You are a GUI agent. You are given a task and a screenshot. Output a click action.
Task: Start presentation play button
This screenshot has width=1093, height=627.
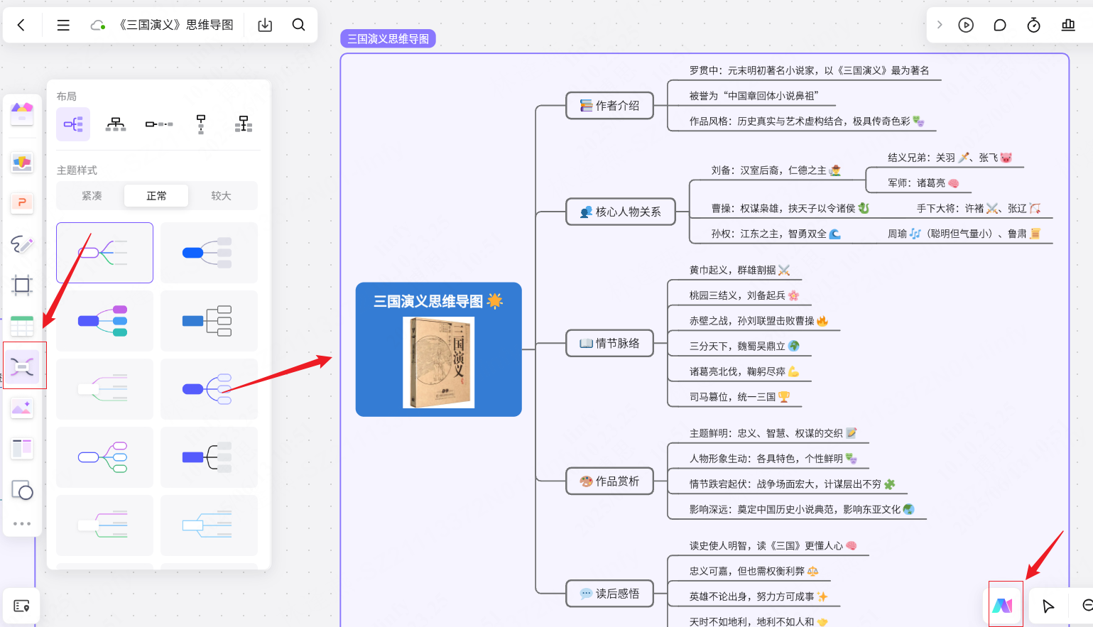coord(966,25)
